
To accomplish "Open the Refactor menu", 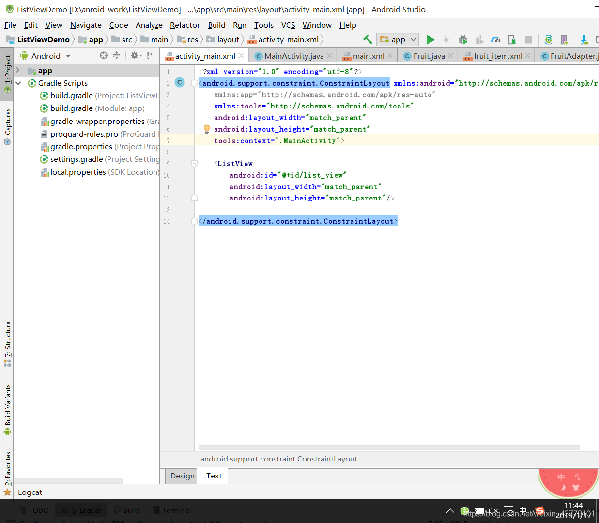I will [184, 25].
